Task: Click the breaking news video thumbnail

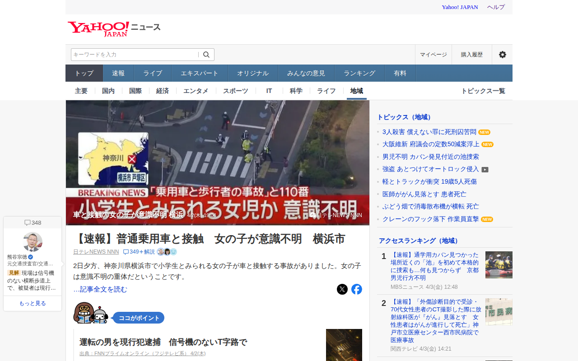Action: pyautogui.click(x=218, y=162)
